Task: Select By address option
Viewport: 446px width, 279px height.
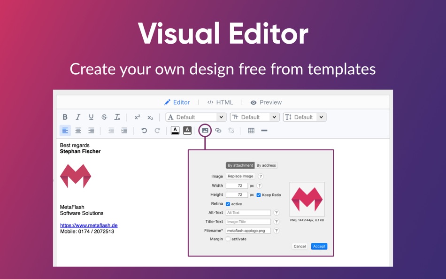Action: [x=266, y=165]
